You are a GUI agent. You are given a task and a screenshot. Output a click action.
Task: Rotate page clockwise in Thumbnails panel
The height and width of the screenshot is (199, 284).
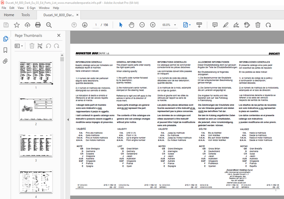coord(56,46)
